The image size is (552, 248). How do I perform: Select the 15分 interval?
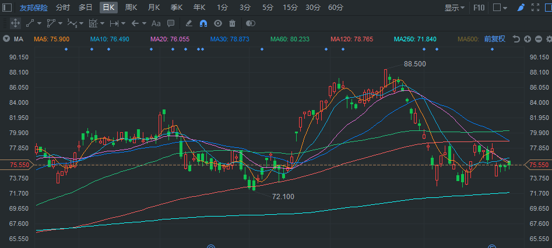click(x=290, y=8)
